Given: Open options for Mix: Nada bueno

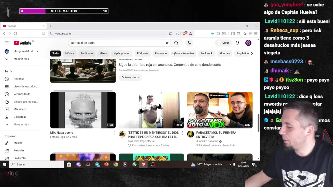Looking at the screenshot, I should (114, 133).
